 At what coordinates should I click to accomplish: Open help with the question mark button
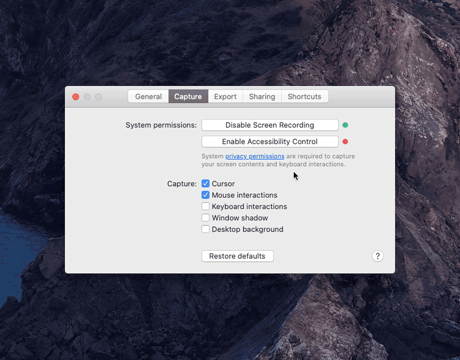[377, 256]
